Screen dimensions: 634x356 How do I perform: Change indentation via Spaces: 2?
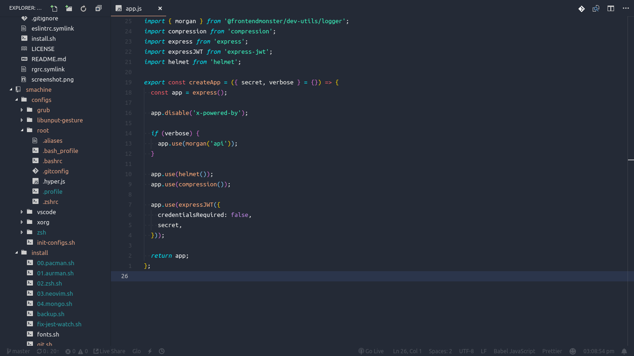tap(440, 351)
